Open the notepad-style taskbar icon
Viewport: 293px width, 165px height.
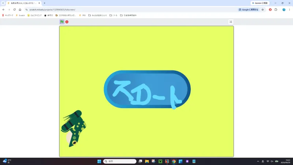pyautogui.click(x=194, y=161)
